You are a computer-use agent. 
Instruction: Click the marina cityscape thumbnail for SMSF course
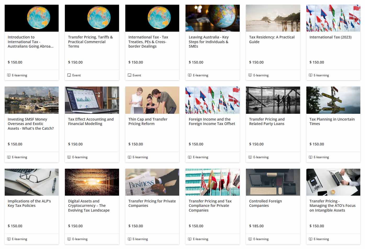point(32,100)
